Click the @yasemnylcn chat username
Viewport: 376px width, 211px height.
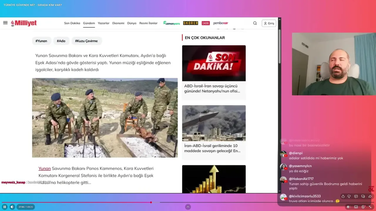coord(300,166)
